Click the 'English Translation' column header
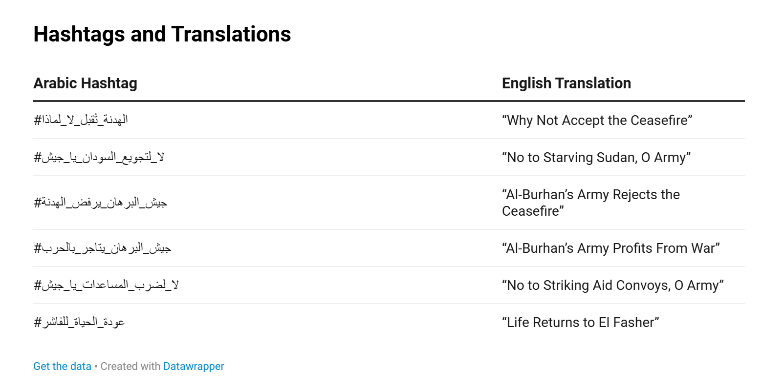763x388 pixels. point(566,83)
